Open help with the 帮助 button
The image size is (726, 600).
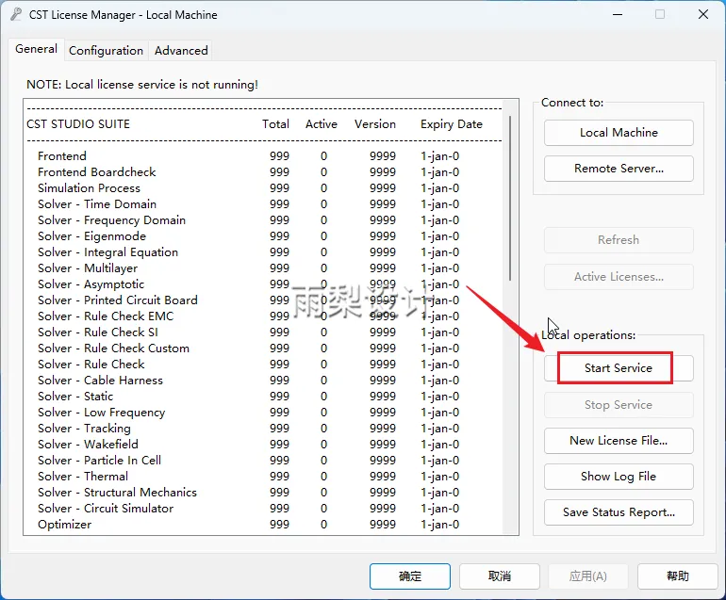[677, 576]
